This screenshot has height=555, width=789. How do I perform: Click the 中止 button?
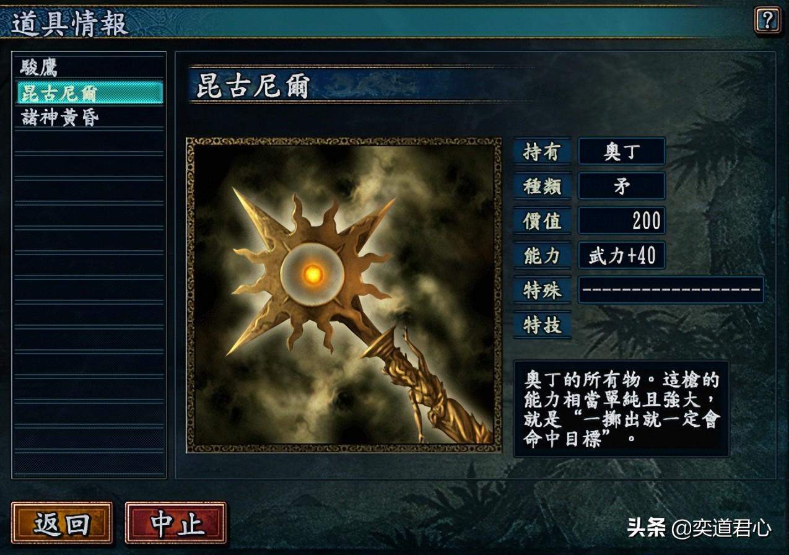coord(176,523)
